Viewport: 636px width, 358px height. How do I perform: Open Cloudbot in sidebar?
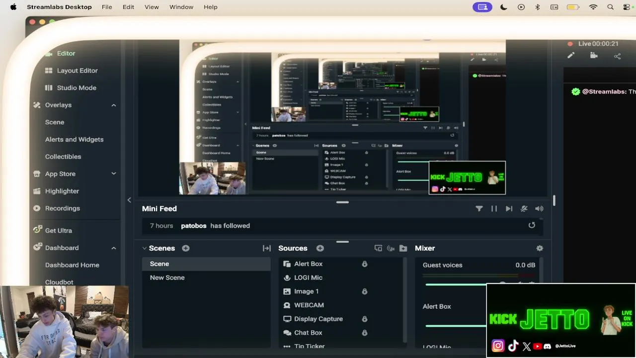pos(59,282)
